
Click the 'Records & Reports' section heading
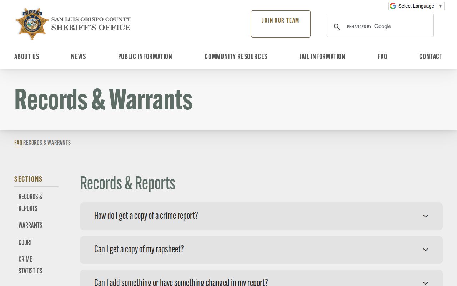click(127, 183)
